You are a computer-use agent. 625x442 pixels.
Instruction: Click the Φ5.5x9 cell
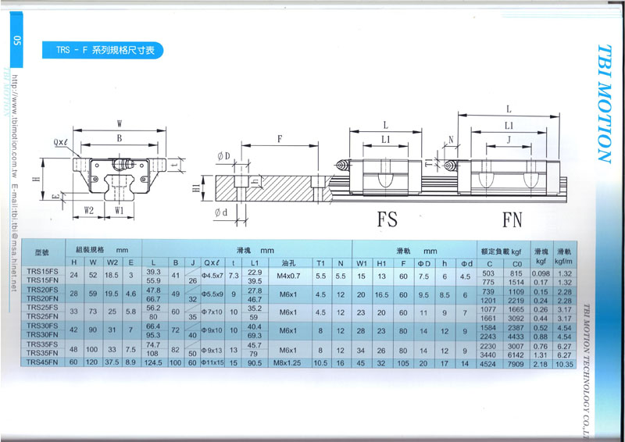pyautogui.click(x=212, y=294)
